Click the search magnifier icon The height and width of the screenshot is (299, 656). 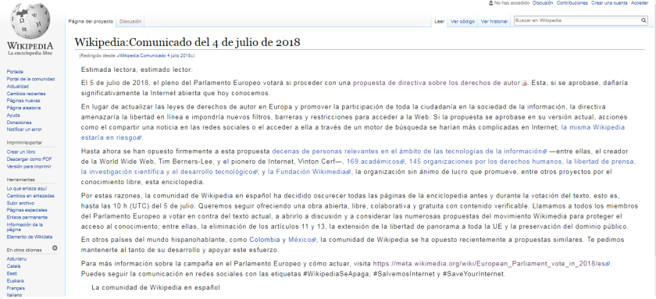pyautogui.click(x=644, y=20)
